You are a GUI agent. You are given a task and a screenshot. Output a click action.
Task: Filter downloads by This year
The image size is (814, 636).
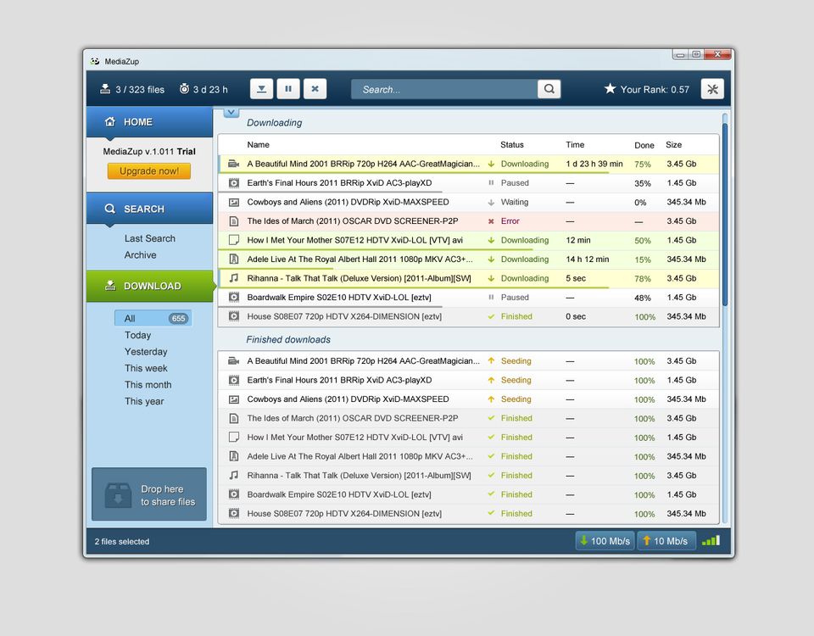(144, 401)
